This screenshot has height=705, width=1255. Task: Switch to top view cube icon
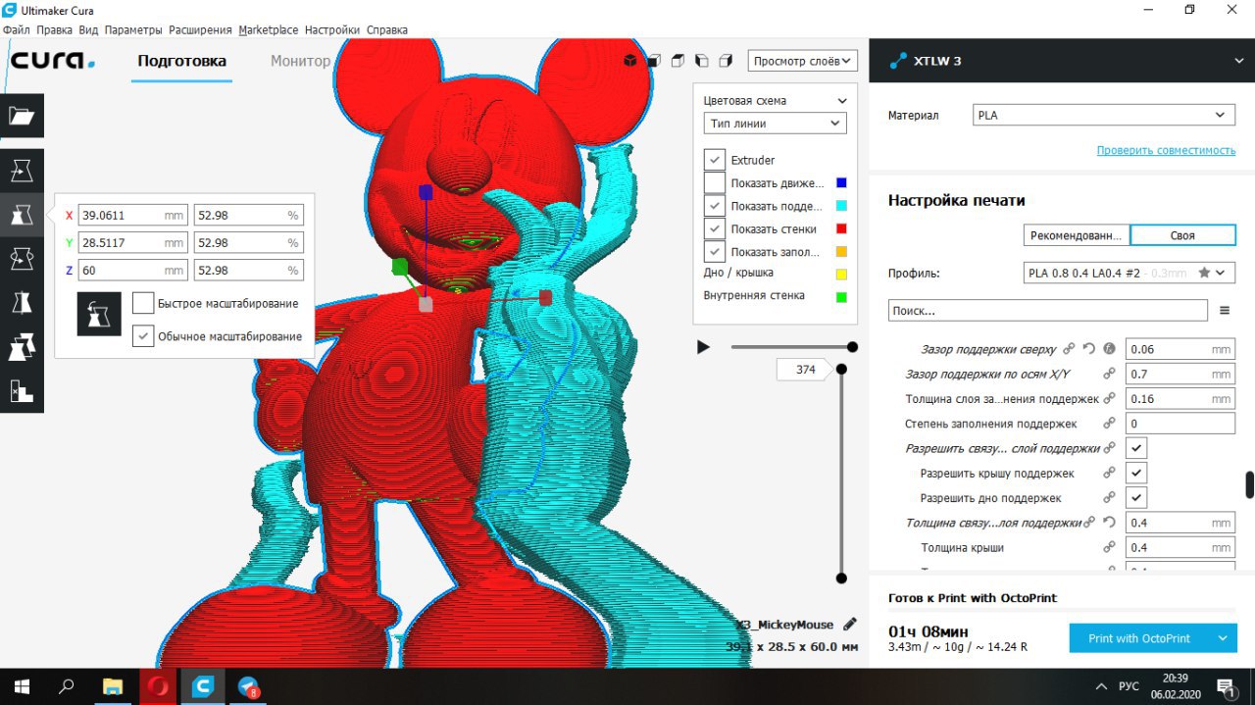678,61
